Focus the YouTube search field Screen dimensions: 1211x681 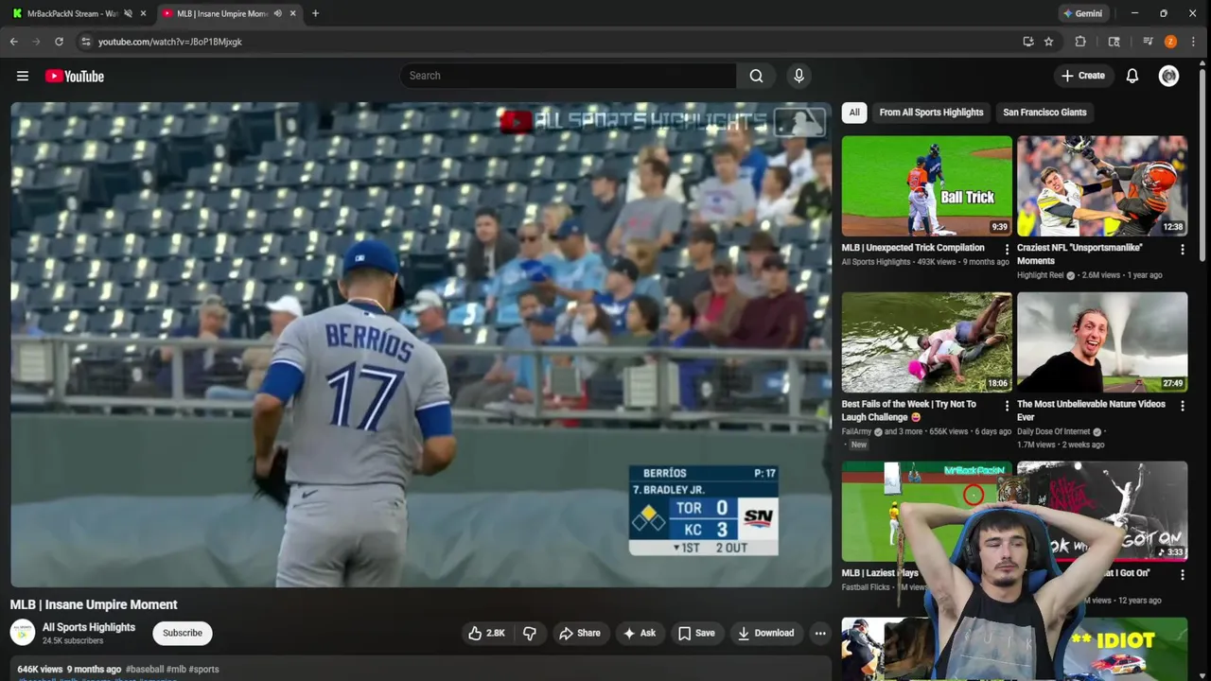(568, 76)
